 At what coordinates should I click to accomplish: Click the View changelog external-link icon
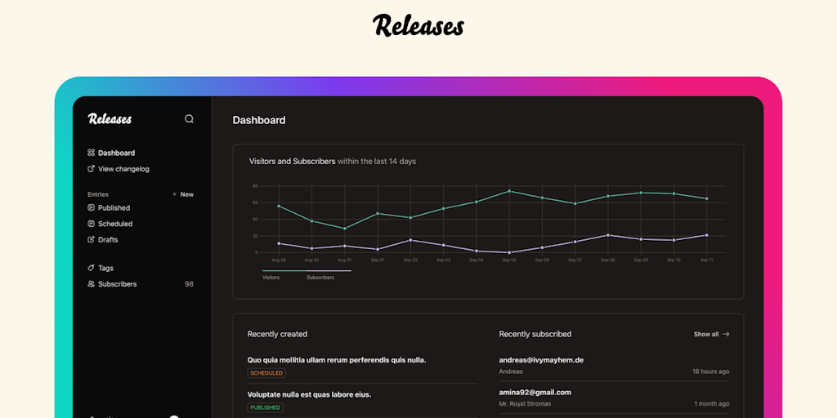coord(91,168)
